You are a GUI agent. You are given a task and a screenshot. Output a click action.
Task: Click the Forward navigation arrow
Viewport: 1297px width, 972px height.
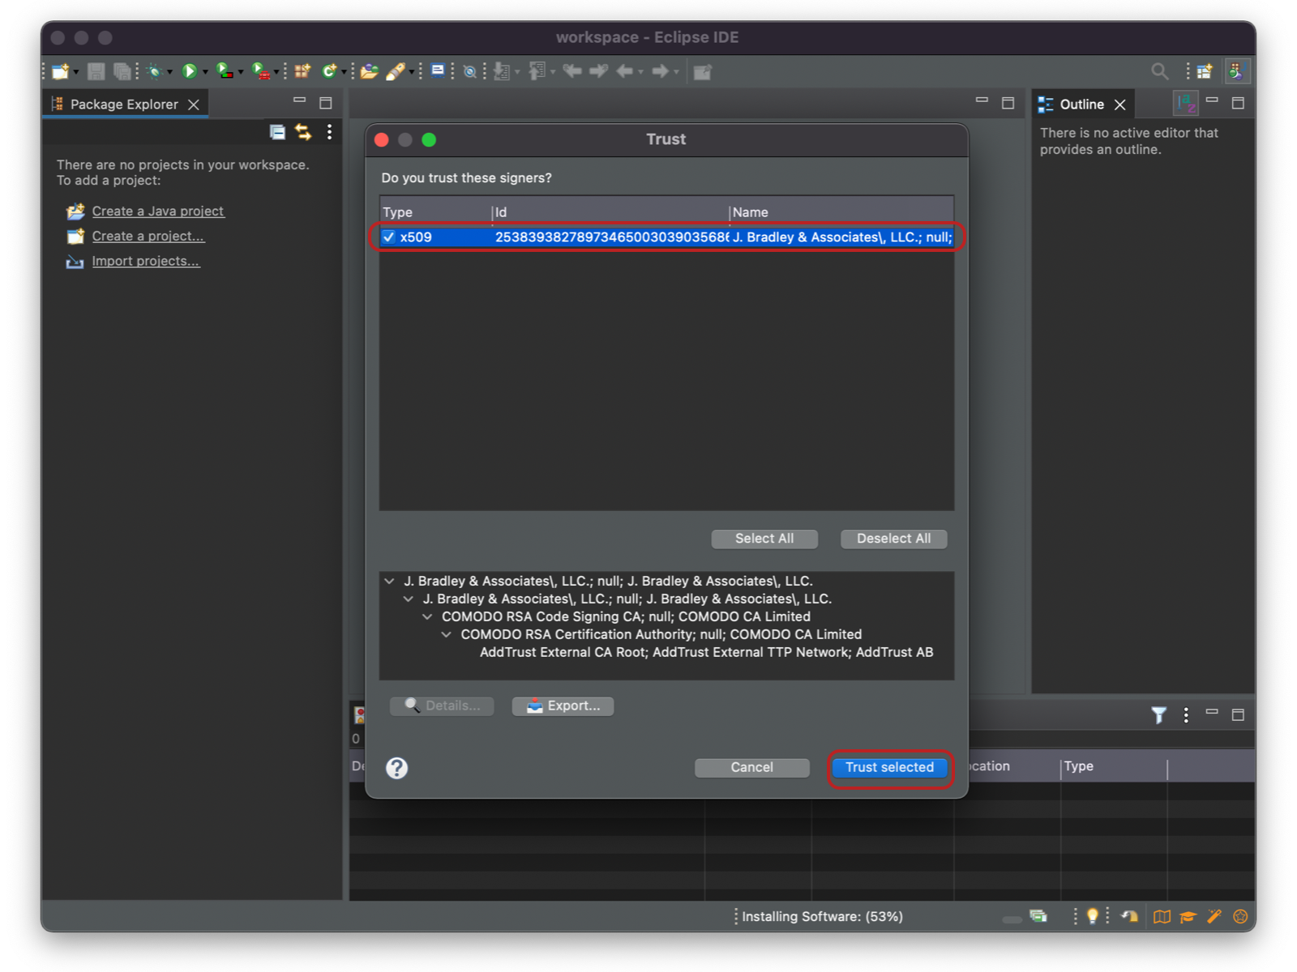[x=661, y=71]
